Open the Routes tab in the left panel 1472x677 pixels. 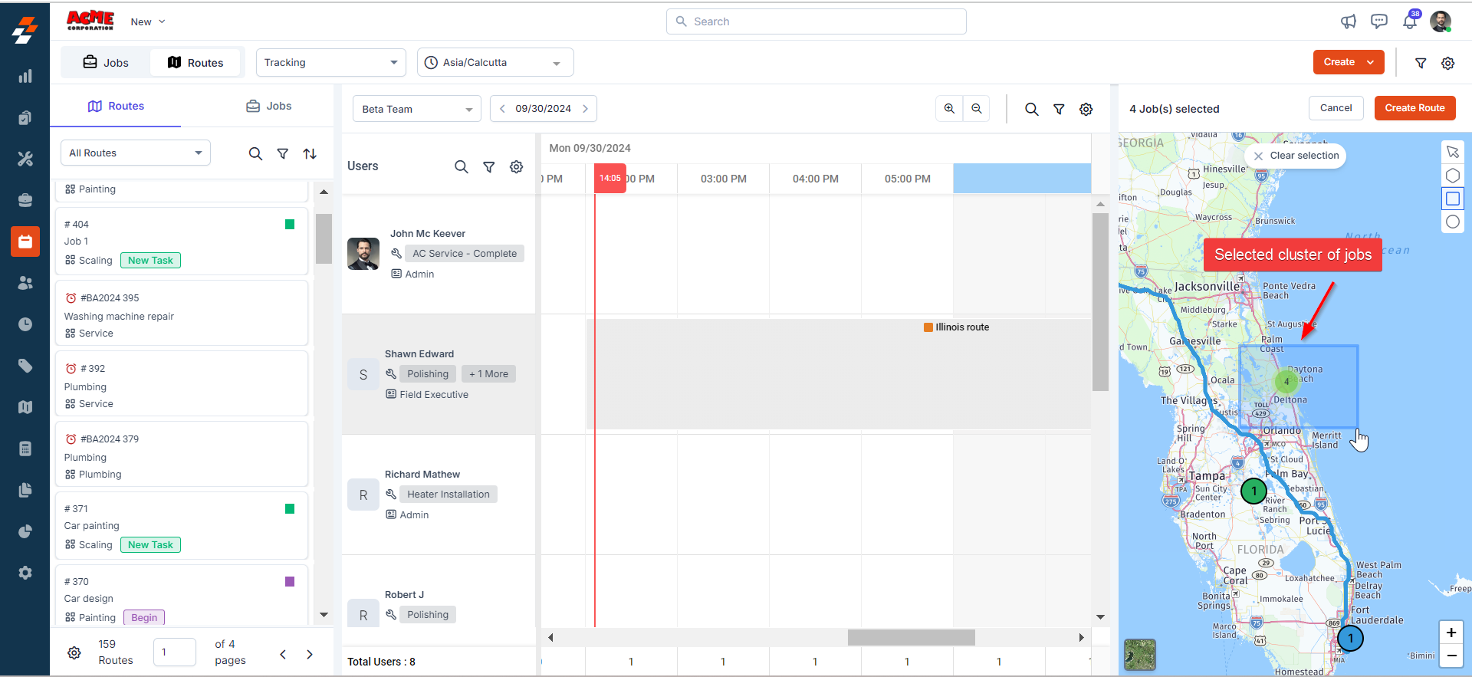point(116,106)
